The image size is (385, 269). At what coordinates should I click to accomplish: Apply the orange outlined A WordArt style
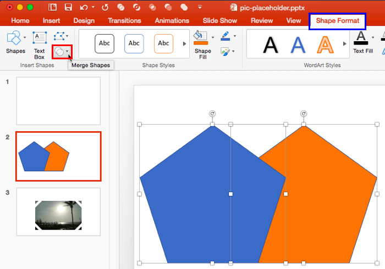326,45
